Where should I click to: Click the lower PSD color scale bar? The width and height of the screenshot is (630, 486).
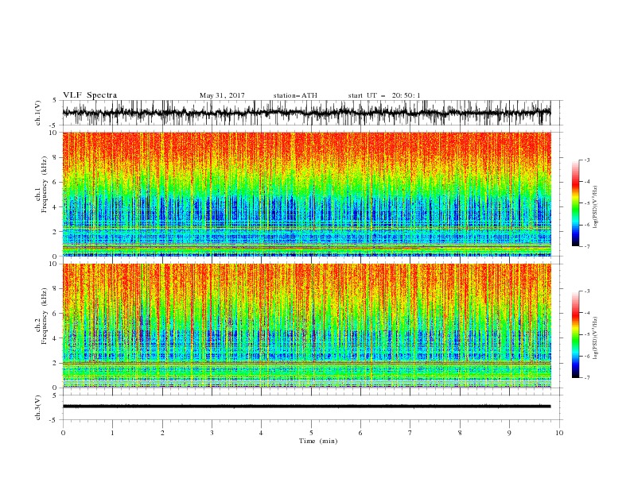[x=575, y=334]
